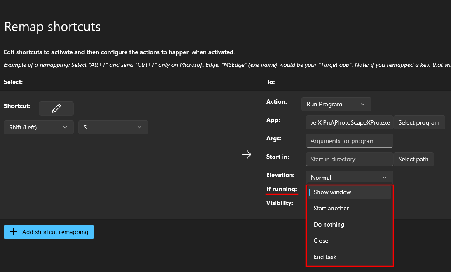Screen dimensions: 451x272
Task: Click the Elevation label
Action: click(280, 175)
